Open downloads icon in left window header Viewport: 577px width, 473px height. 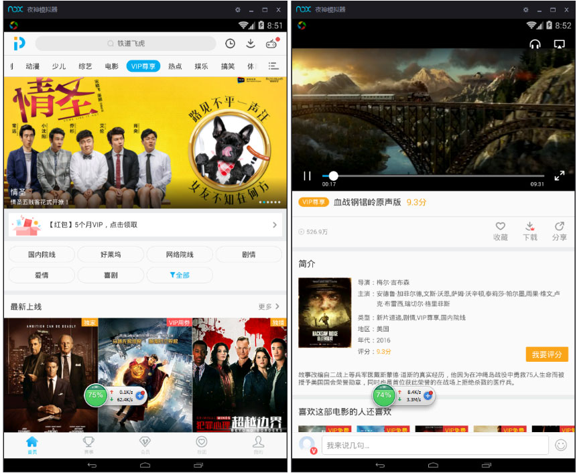pyautogui.click(x=251, y=44)
